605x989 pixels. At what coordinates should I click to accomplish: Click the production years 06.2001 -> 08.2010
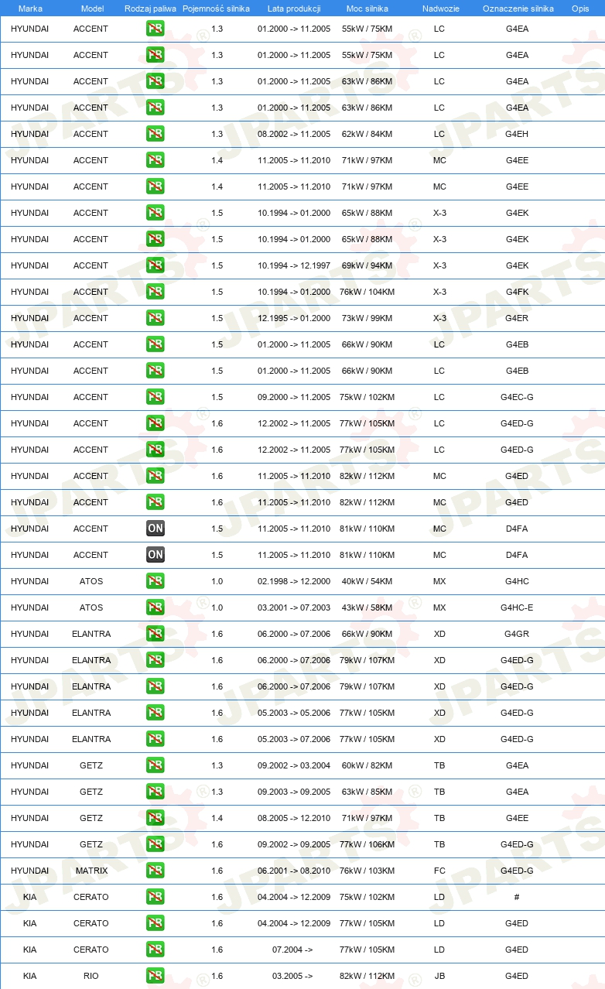coord(294,871)
